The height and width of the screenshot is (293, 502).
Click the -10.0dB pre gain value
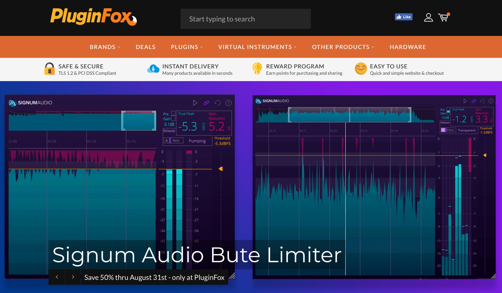point(445,118)
